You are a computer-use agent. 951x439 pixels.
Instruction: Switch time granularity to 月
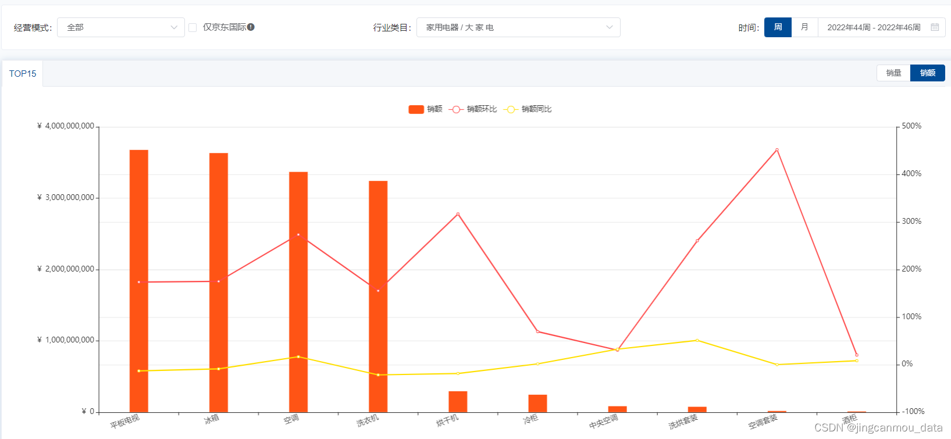point(804,27)
